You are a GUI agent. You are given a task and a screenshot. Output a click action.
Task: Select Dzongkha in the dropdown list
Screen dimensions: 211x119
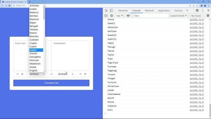click(36, 57)
